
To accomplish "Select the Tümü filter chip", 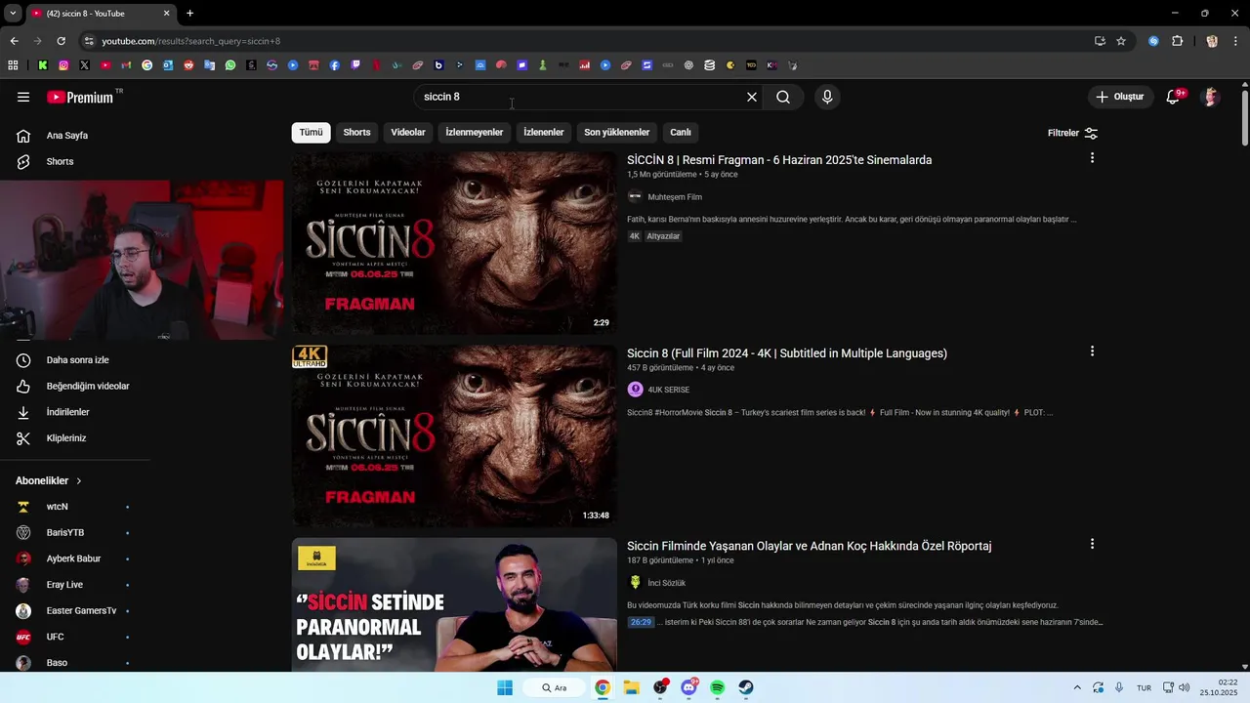I will point(311,133).
